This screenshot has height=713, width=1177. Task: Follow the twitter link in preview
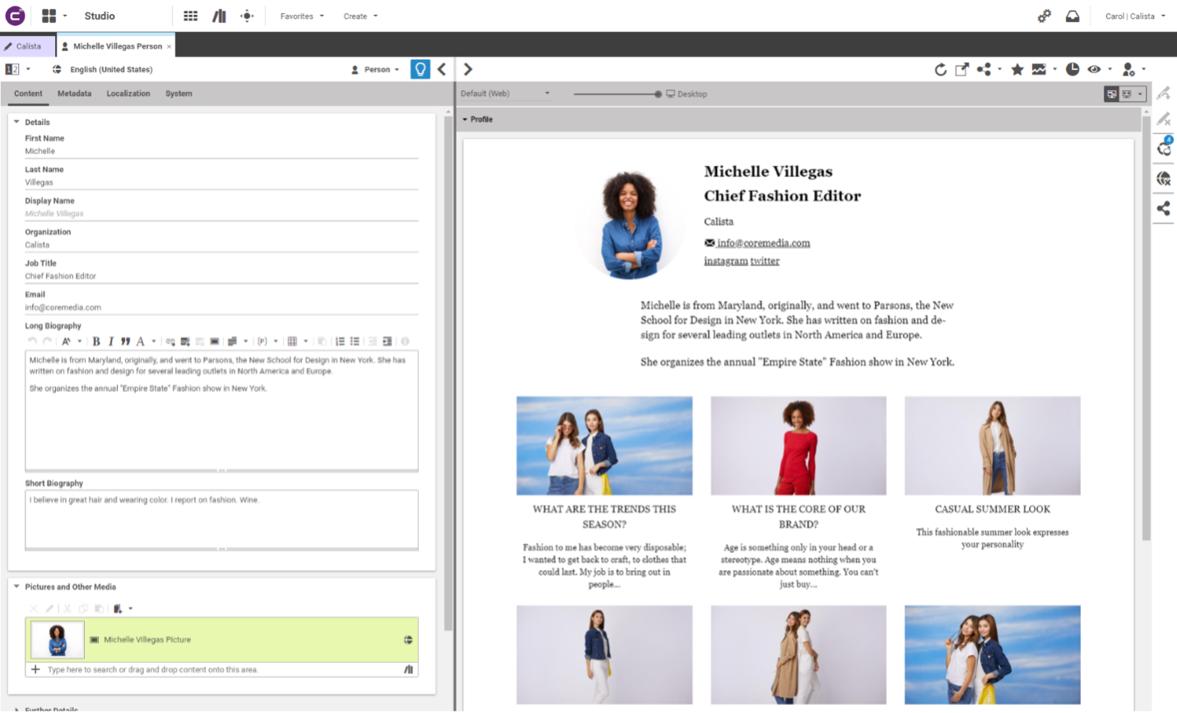[x=765, y=261]
